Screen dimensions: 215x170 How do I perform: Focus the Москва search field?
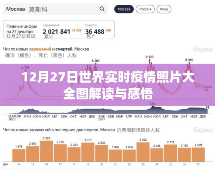click(x=55, y=9)
